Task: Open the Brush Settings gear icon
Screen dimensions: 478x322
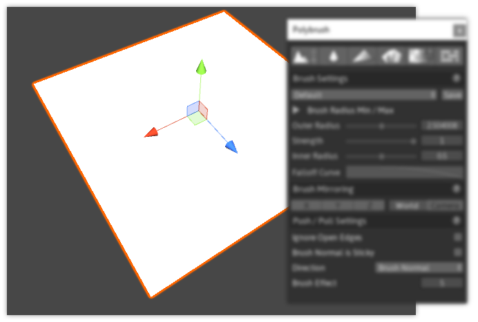Action: [x=457, y=79]
